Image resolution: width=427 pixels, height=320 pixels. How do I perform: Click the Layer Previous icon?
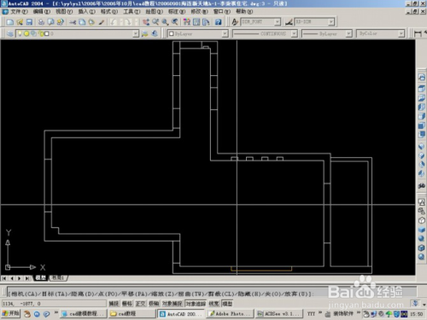155,33
